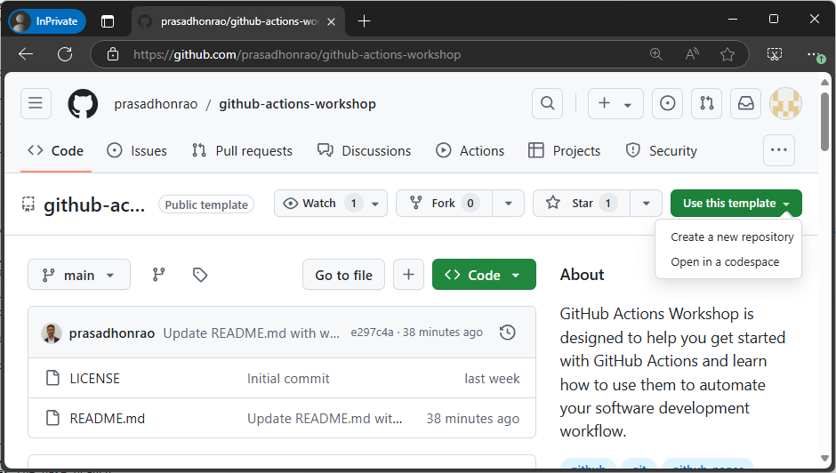The height and width of the screenshot is (473, 836).
Task: Open the GitHub search magnifier button
Action: [x=547, y=103]
